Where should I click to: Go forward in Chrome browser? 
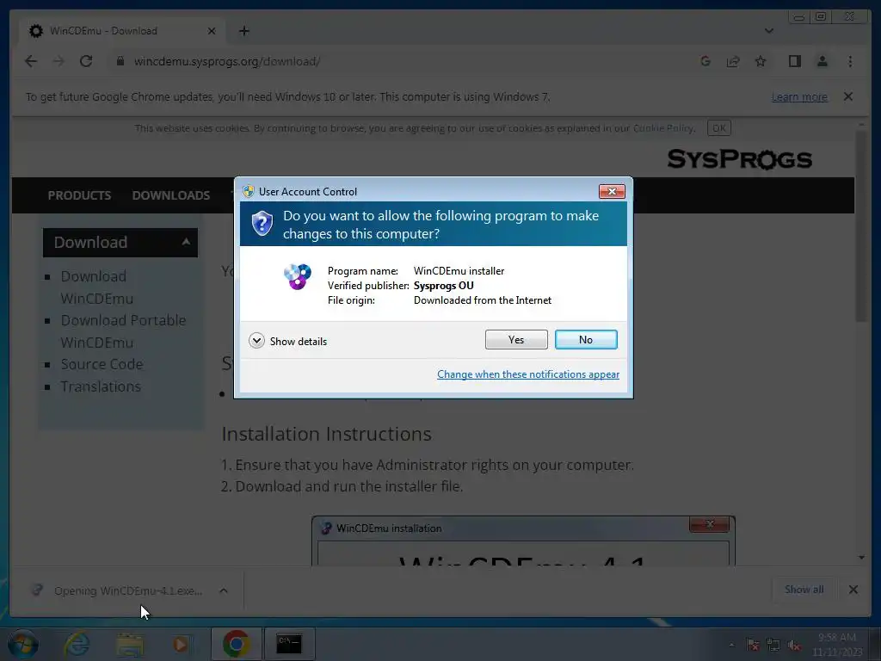[59, 61]
